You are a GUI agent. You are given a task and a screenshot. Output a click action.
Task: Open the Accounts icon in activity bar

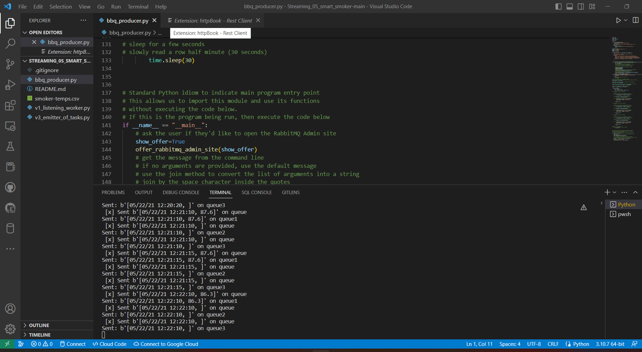[x=10, y=308]
